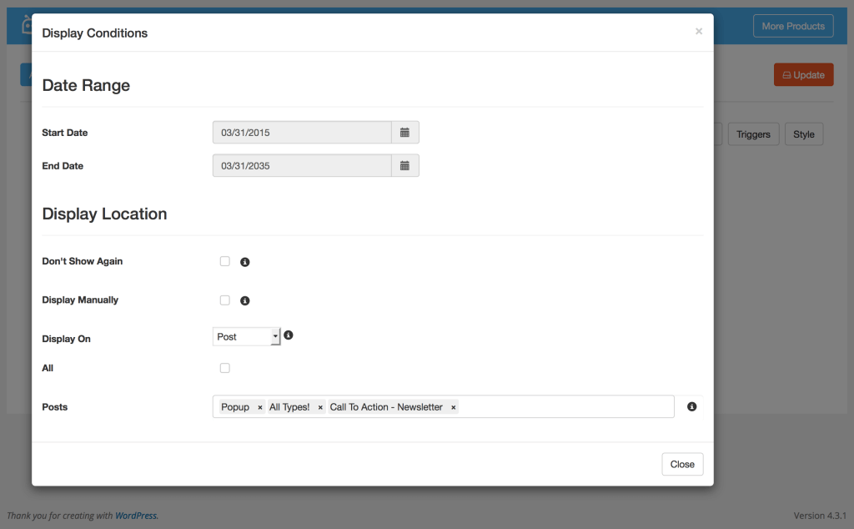Check the All checkbox
854x529 pixels.
pyautogui.click(x=224, y=368)
